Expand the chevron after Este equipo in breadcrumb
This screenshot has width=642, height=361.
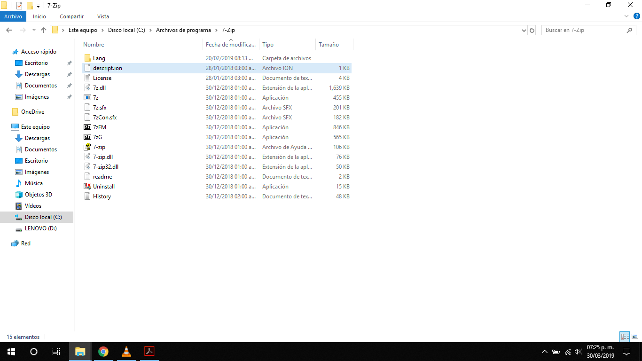click(x=102, y=30)
